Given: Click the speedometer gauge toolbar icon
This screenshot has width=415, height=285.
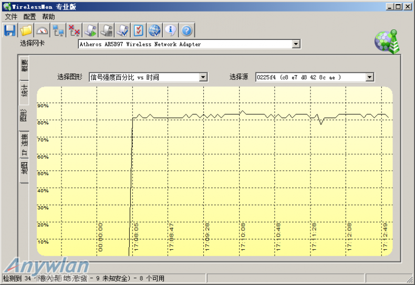Looking at the screenshot, I should pos(42,30).
